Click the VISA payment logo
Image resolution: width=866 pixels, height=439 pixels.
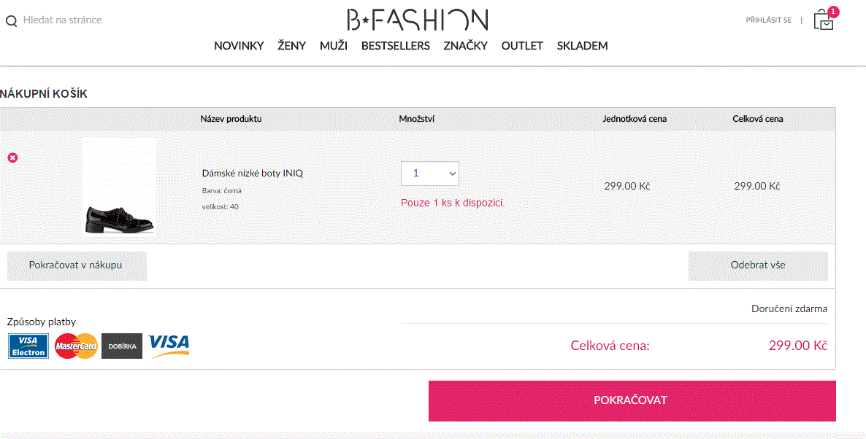coord(169,346)
